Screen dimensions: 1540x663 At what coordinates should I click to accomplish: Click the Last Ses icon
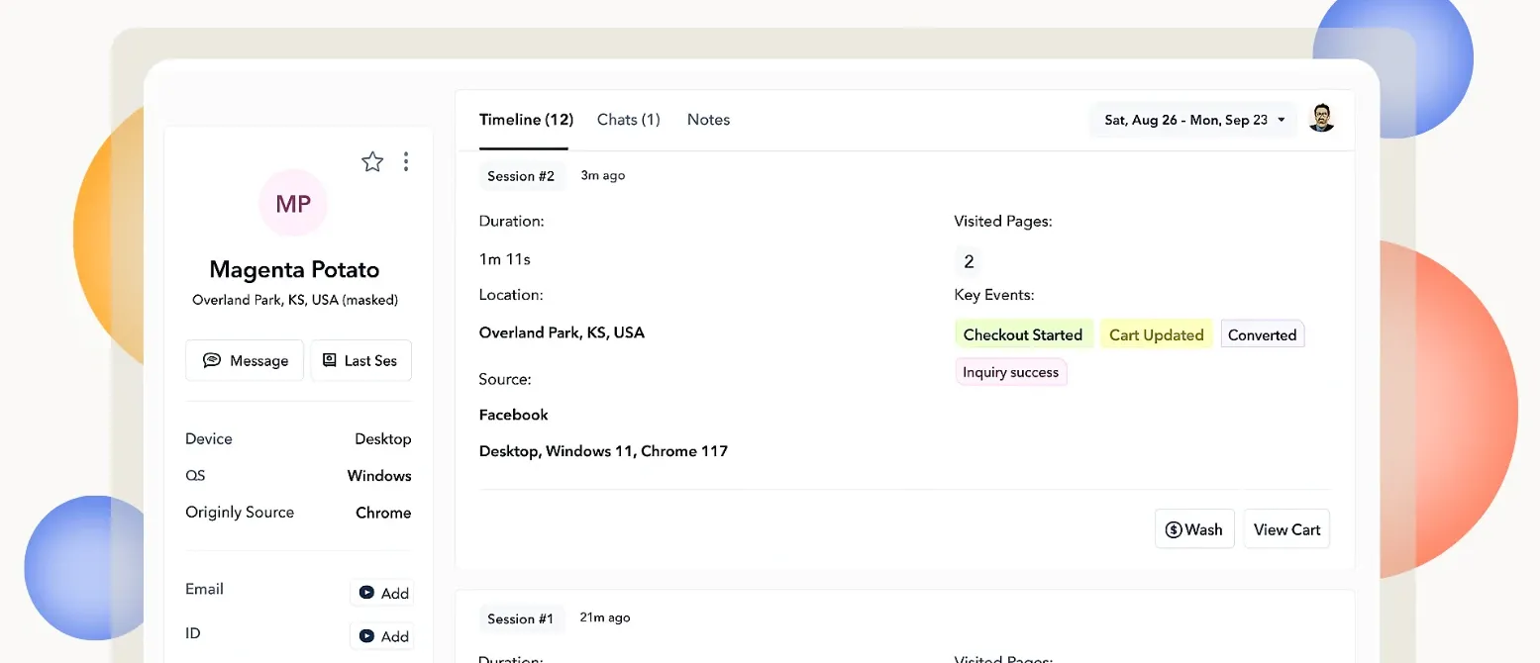pos(329,360)
